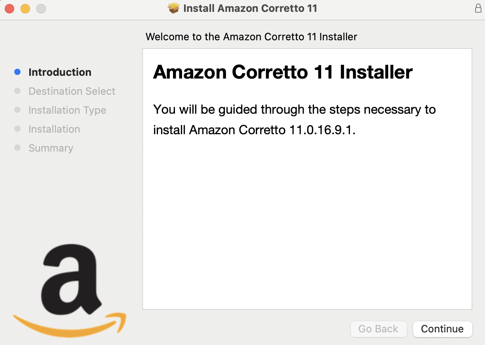Click the green zoom button
Viewport: 485px width, 345px height.
pyautogui.click(x=41, y=8)
